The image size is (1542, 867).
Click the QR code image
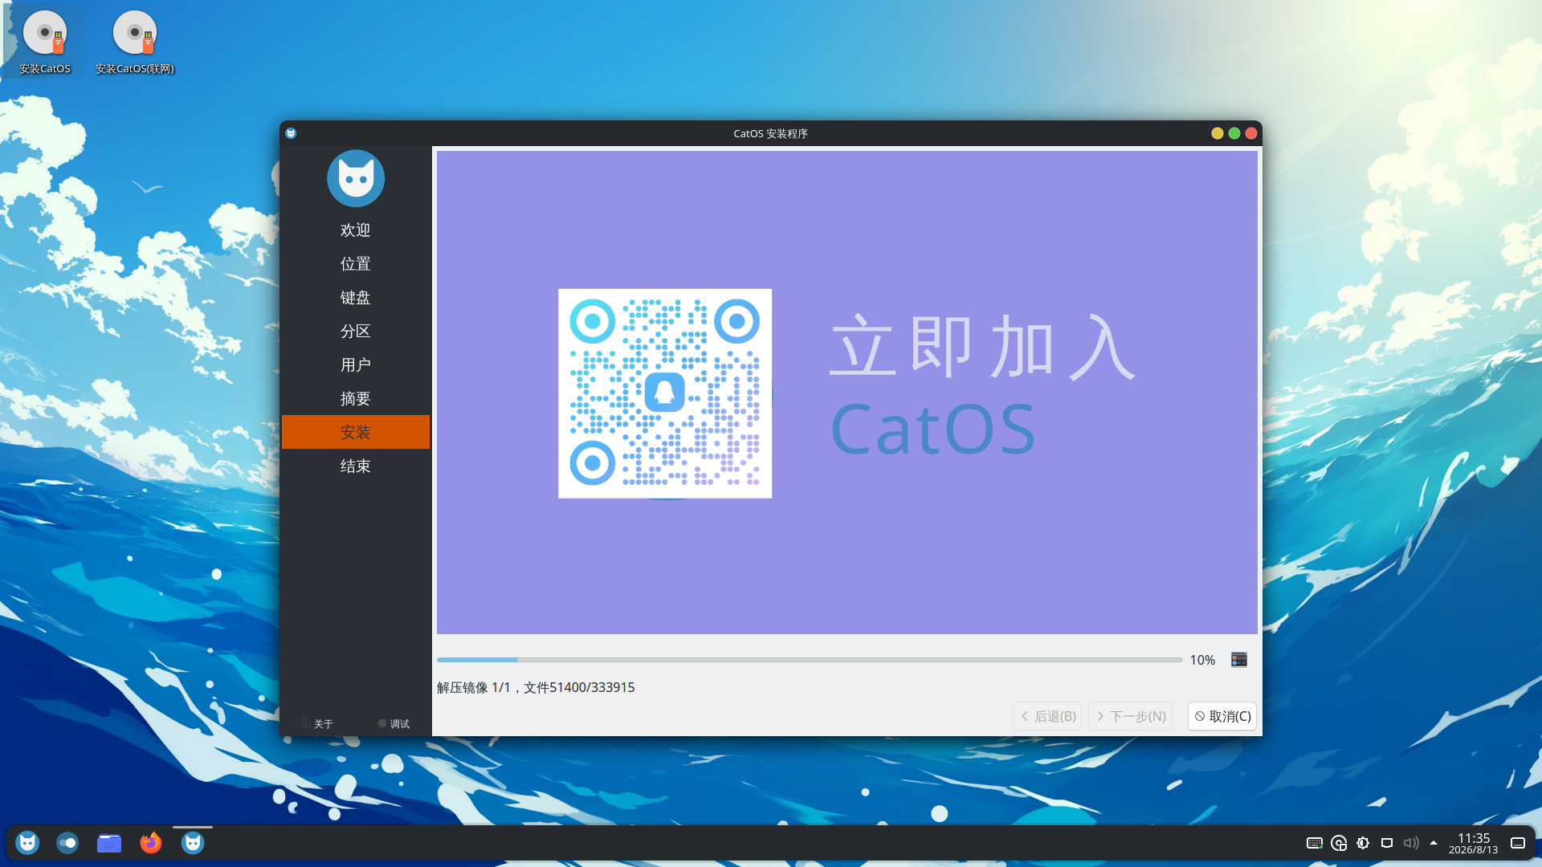665,393
